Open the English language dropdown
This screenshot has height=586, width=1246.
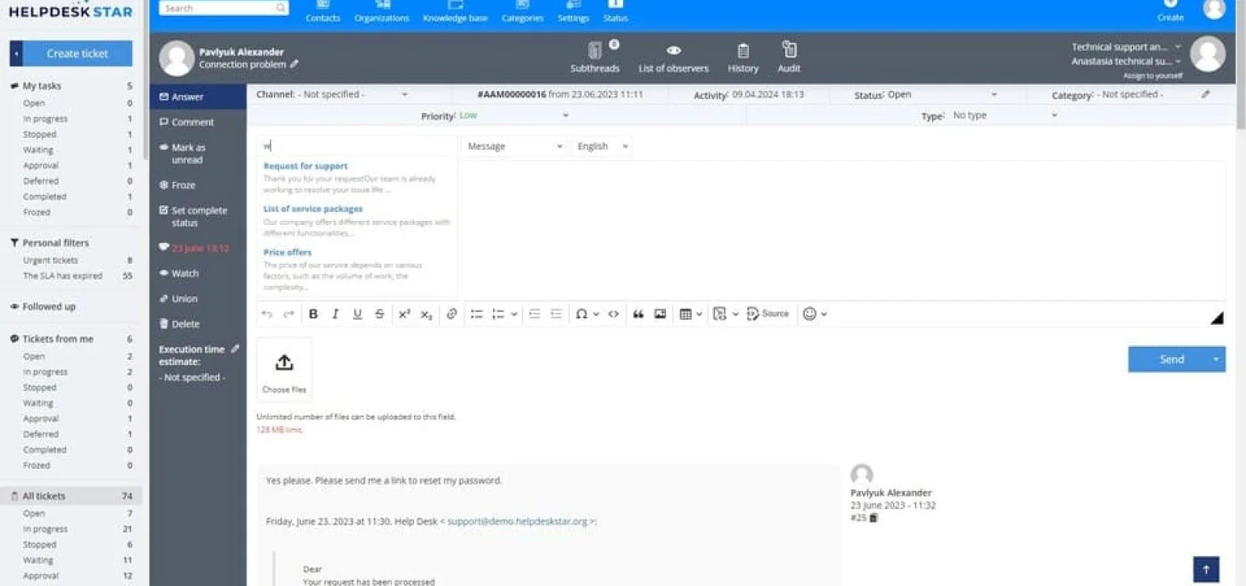click(x=602, y=146)
